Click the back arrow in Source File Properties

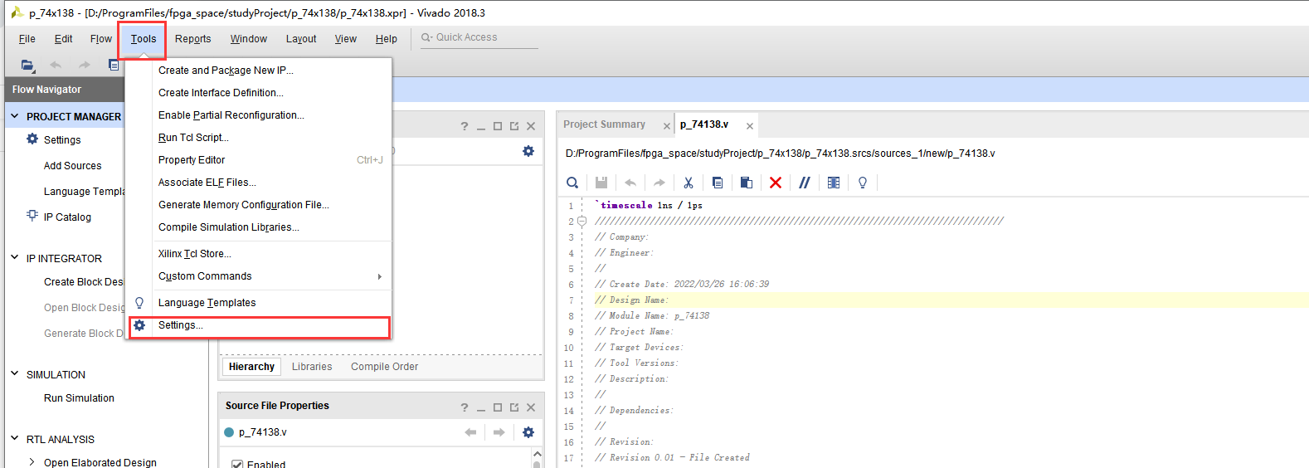[470, 432]
